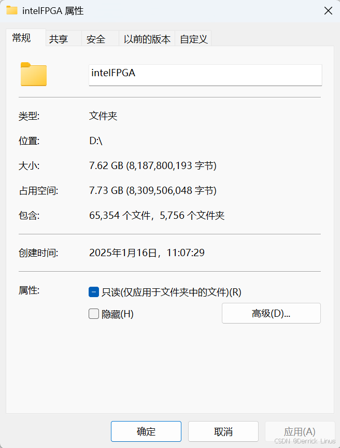
Task: Open the 自定义 tab
Action: (x=193, y=39)
